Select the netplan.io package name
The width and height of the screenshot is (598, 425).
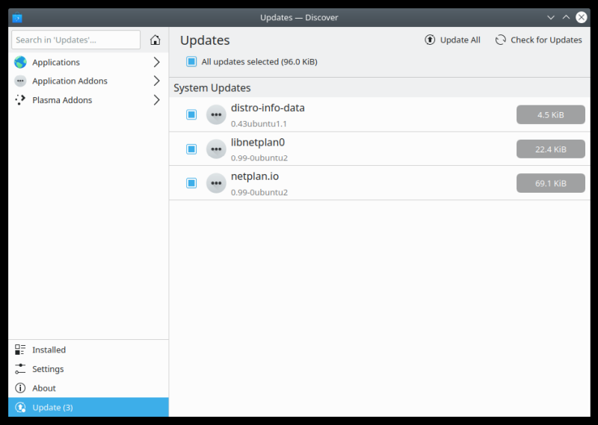coord(255,176)
